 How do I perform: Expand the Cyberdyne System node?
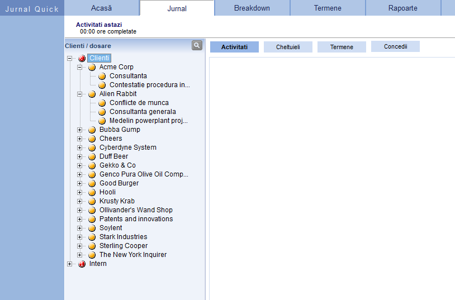(79, 147)
